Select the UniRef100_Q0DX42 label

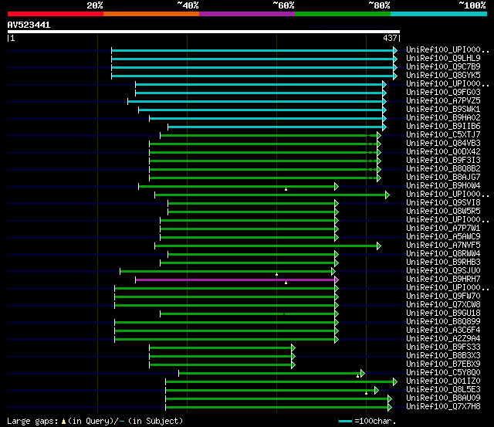[x=443, y=152]
